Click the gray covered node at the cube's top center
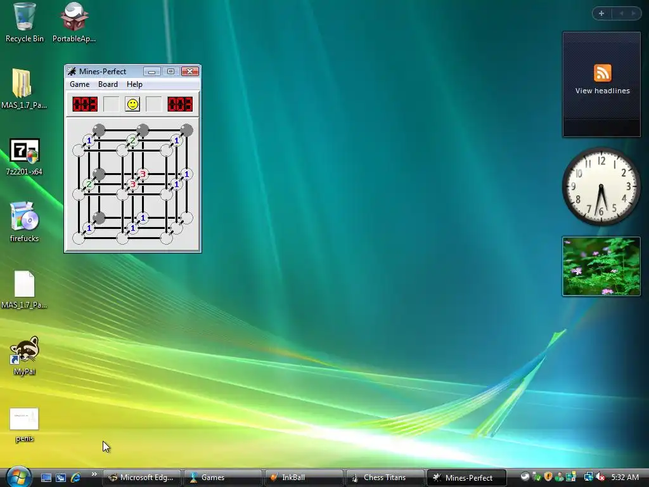 [x=143, y=130]
